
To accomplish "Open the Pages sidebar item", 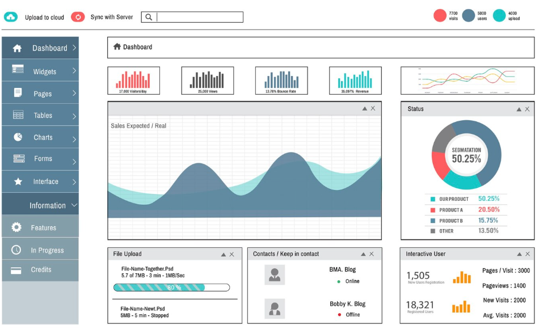I will click(x=40, y=93).
